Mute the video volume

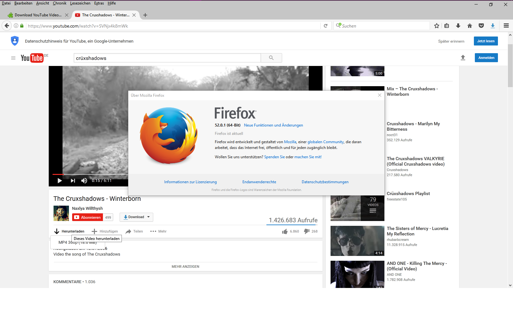pos(84,181)
